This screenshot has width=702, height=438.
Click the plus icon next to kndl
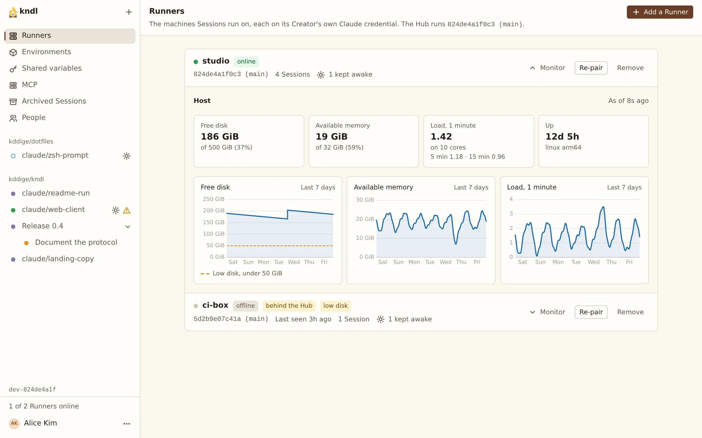coord(129,12)
